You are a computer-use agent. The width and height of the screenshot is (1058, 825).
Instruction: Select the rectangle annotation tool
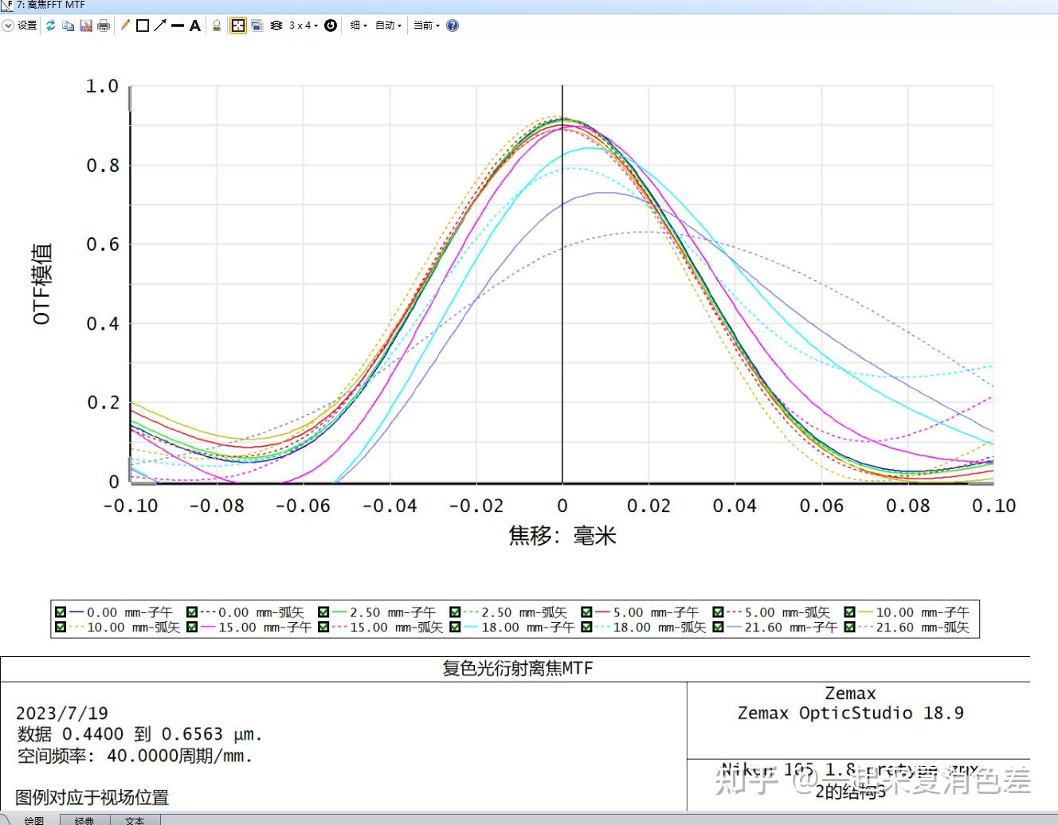[x=143, y=25]
